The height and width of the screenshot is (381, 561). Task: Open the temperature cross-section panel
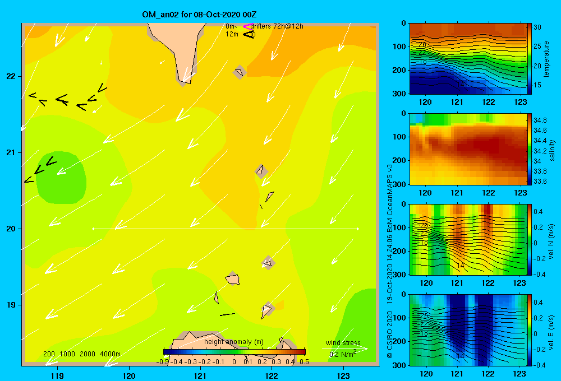[x=468, y=59]
